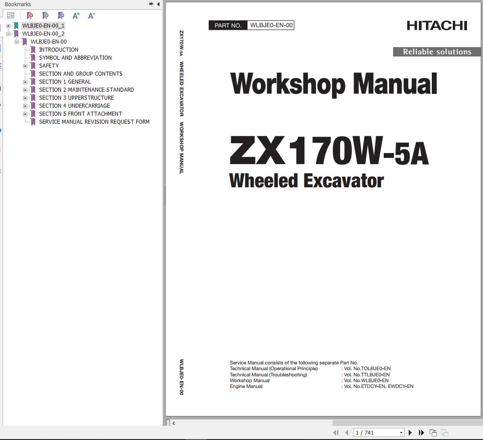Click the teal bookmark icon of WLBJE0-EN-00_1
The image size is (483, 440).
coord(16,26)
